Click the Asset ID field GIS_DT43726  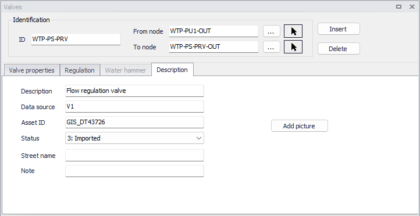pos(134,123)
